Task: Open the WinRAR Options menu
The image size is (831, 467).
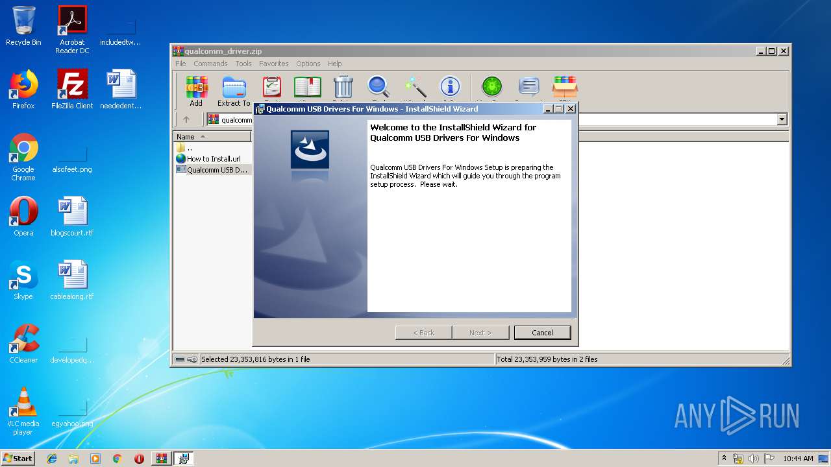Action: 308,64
